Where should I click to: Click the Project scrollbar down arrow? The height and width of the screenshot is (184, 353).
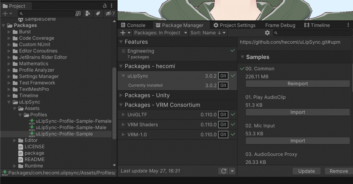click(x=114, y=165)
